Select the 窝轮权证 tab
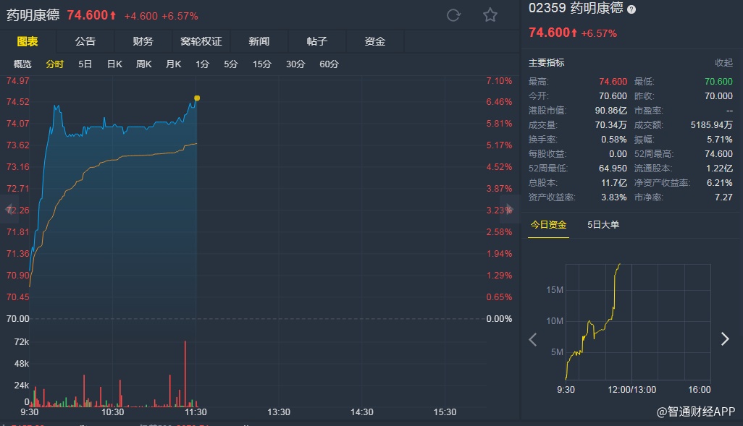Screen dimensions: 743x426 (x=201, y=41)
